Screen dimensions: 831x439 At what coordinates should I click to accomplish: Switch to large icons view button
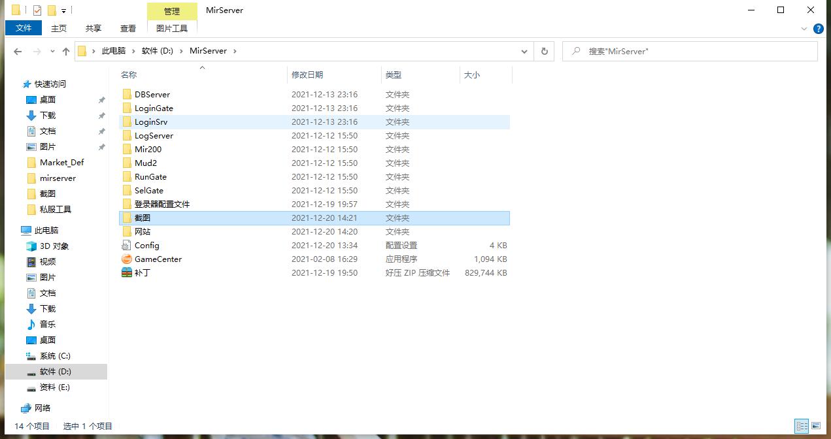pos(817,426)
